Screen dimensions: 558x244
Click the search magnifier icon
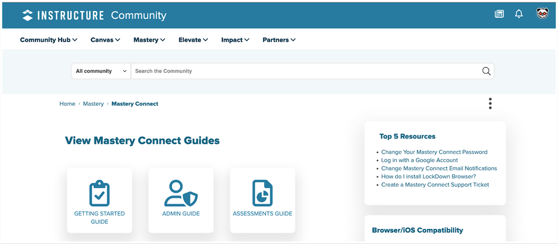486,71
